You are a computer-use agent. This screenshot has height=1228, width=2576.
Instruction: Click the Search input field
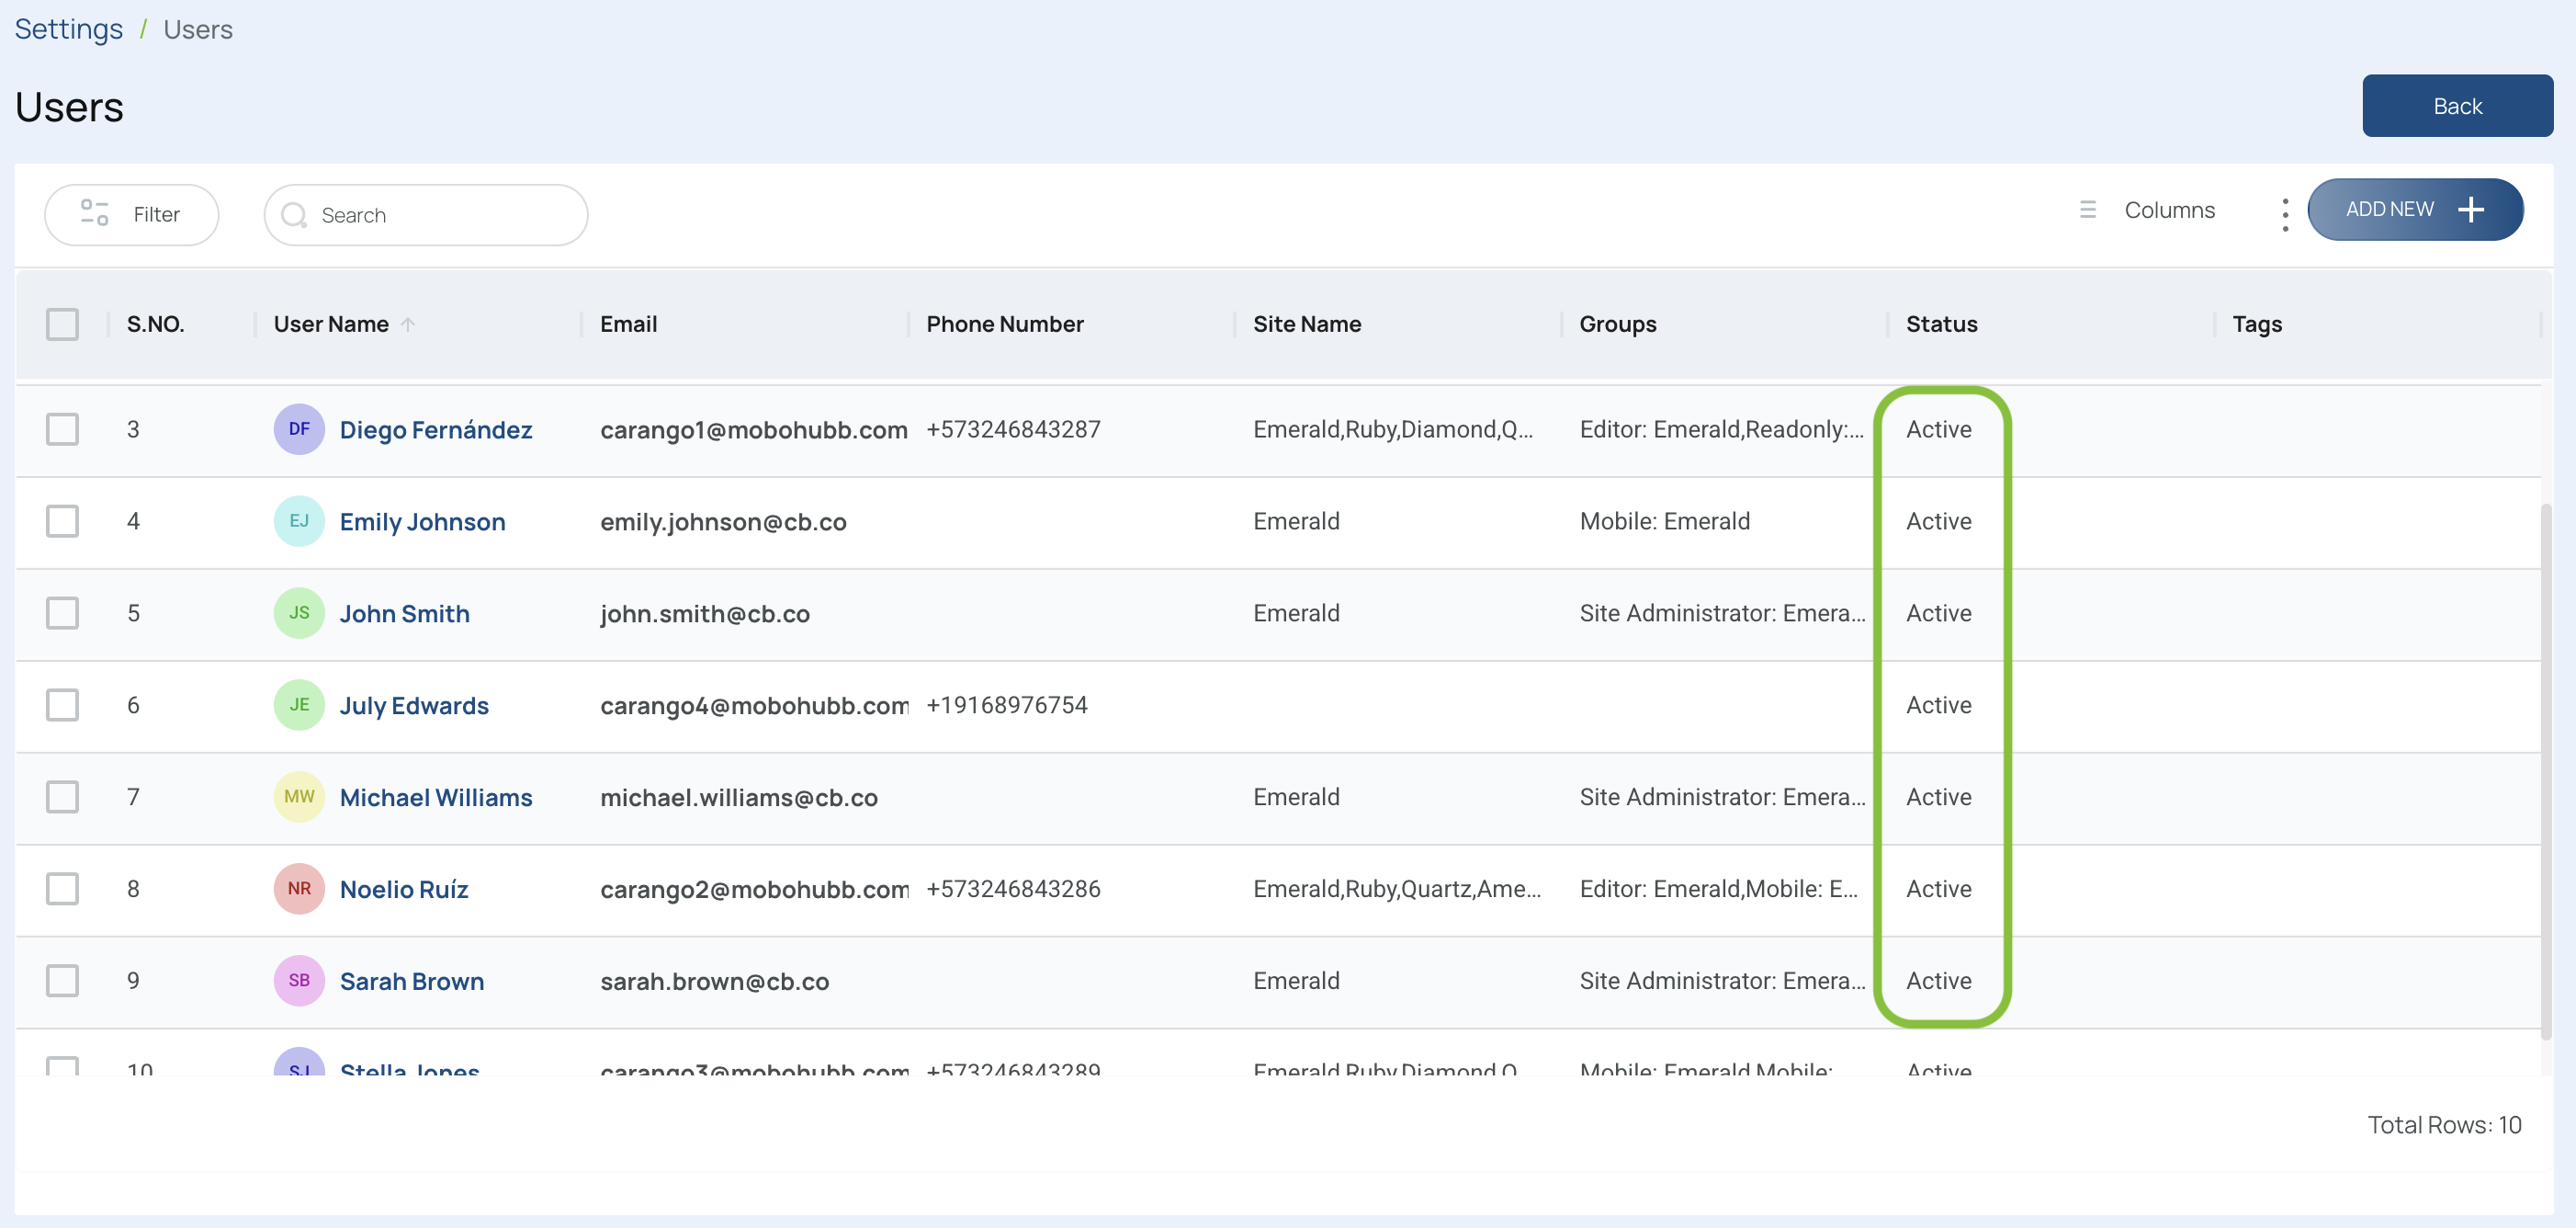point(426,214)
